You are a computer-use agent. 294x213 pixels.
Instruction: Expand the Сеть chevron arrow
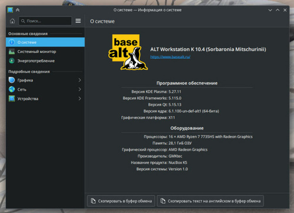tap(79, 89)
